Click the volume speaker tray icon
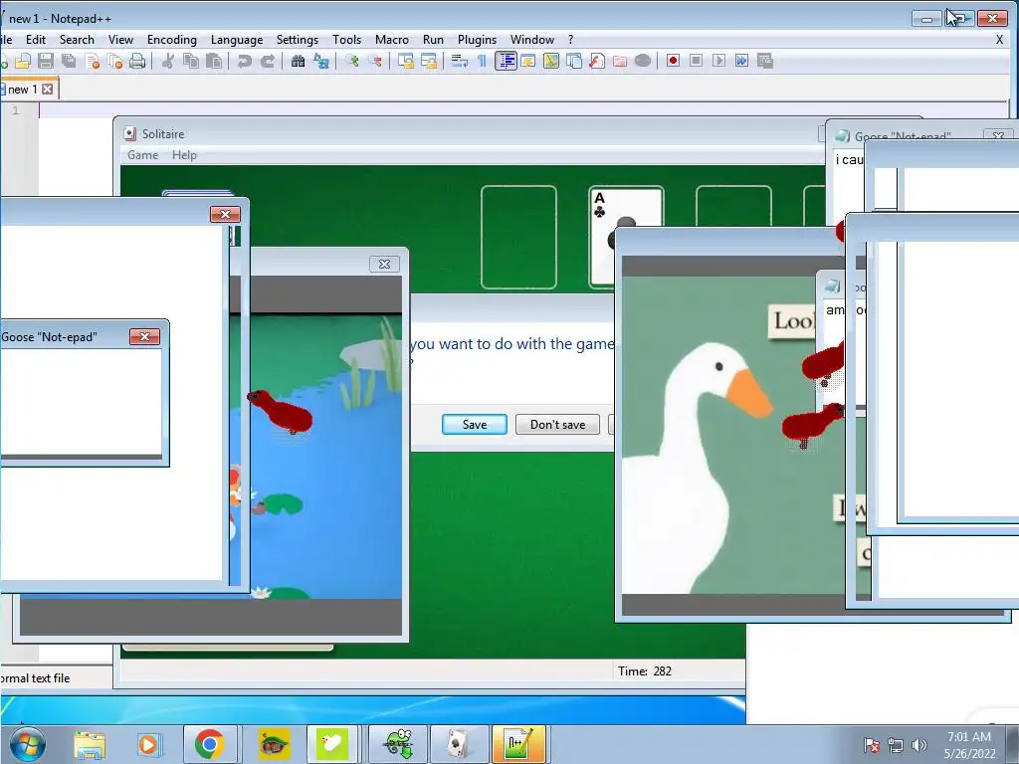This screenshot has width=1019, height=764. (x=918, y=745)
